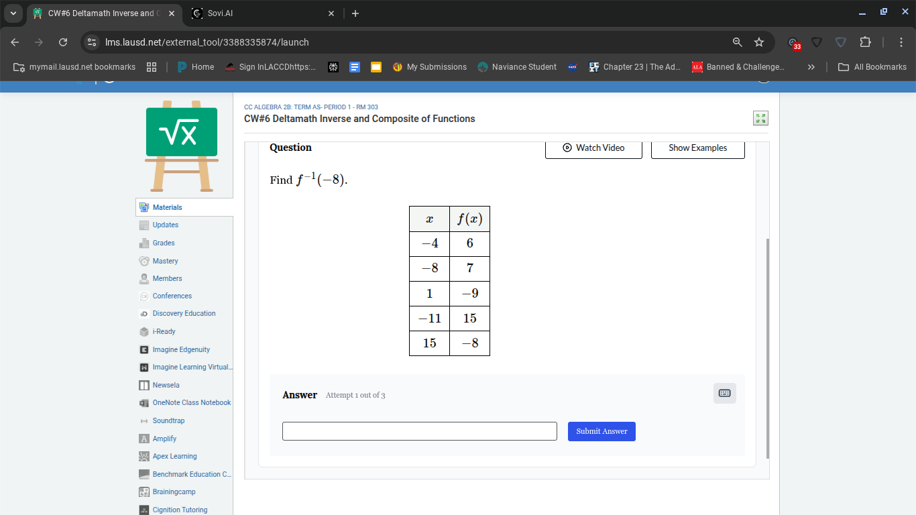The width and height of the screenshot is (916, 515).
Task: Click the extension icon showing 33 notifications
Action: [x=793, y=42]
